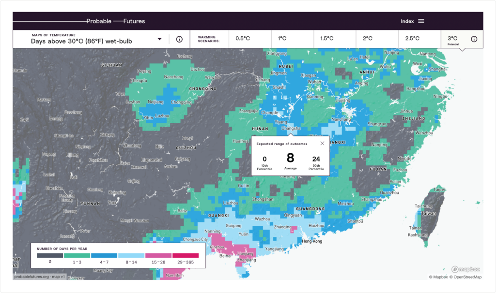
Task: Click the Taipei city label
Action: 439,190
